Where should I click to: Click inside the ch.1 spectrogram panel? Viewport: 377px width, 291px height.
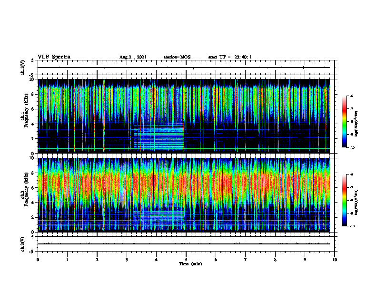tap(184, 116)
